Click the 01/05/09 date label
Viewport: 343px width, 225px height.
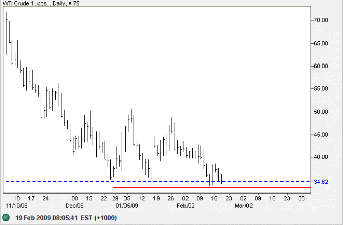point(127,206)
